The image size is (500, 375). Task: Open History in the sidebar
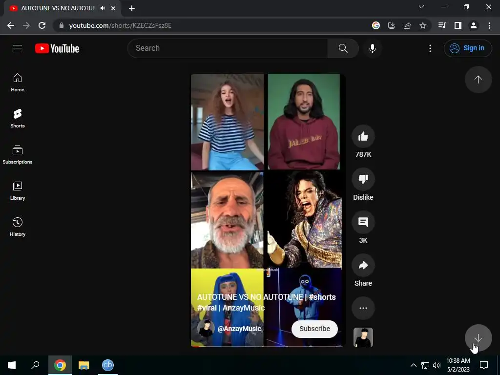[18, 227]
